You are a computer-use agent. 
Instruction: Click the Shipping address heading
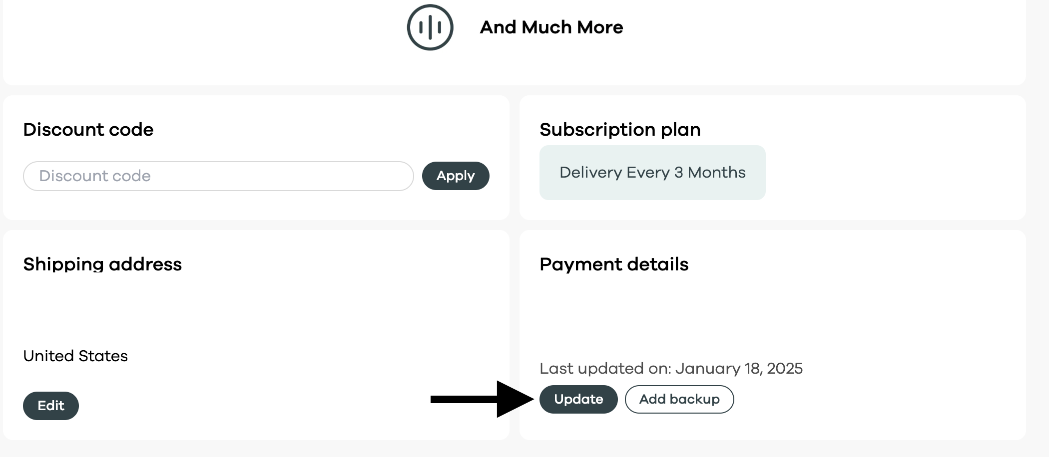[x=102, y=264]
